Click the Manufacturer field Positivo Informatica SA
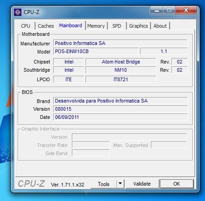This screenshot has width=205, height=201. point(120,43)
